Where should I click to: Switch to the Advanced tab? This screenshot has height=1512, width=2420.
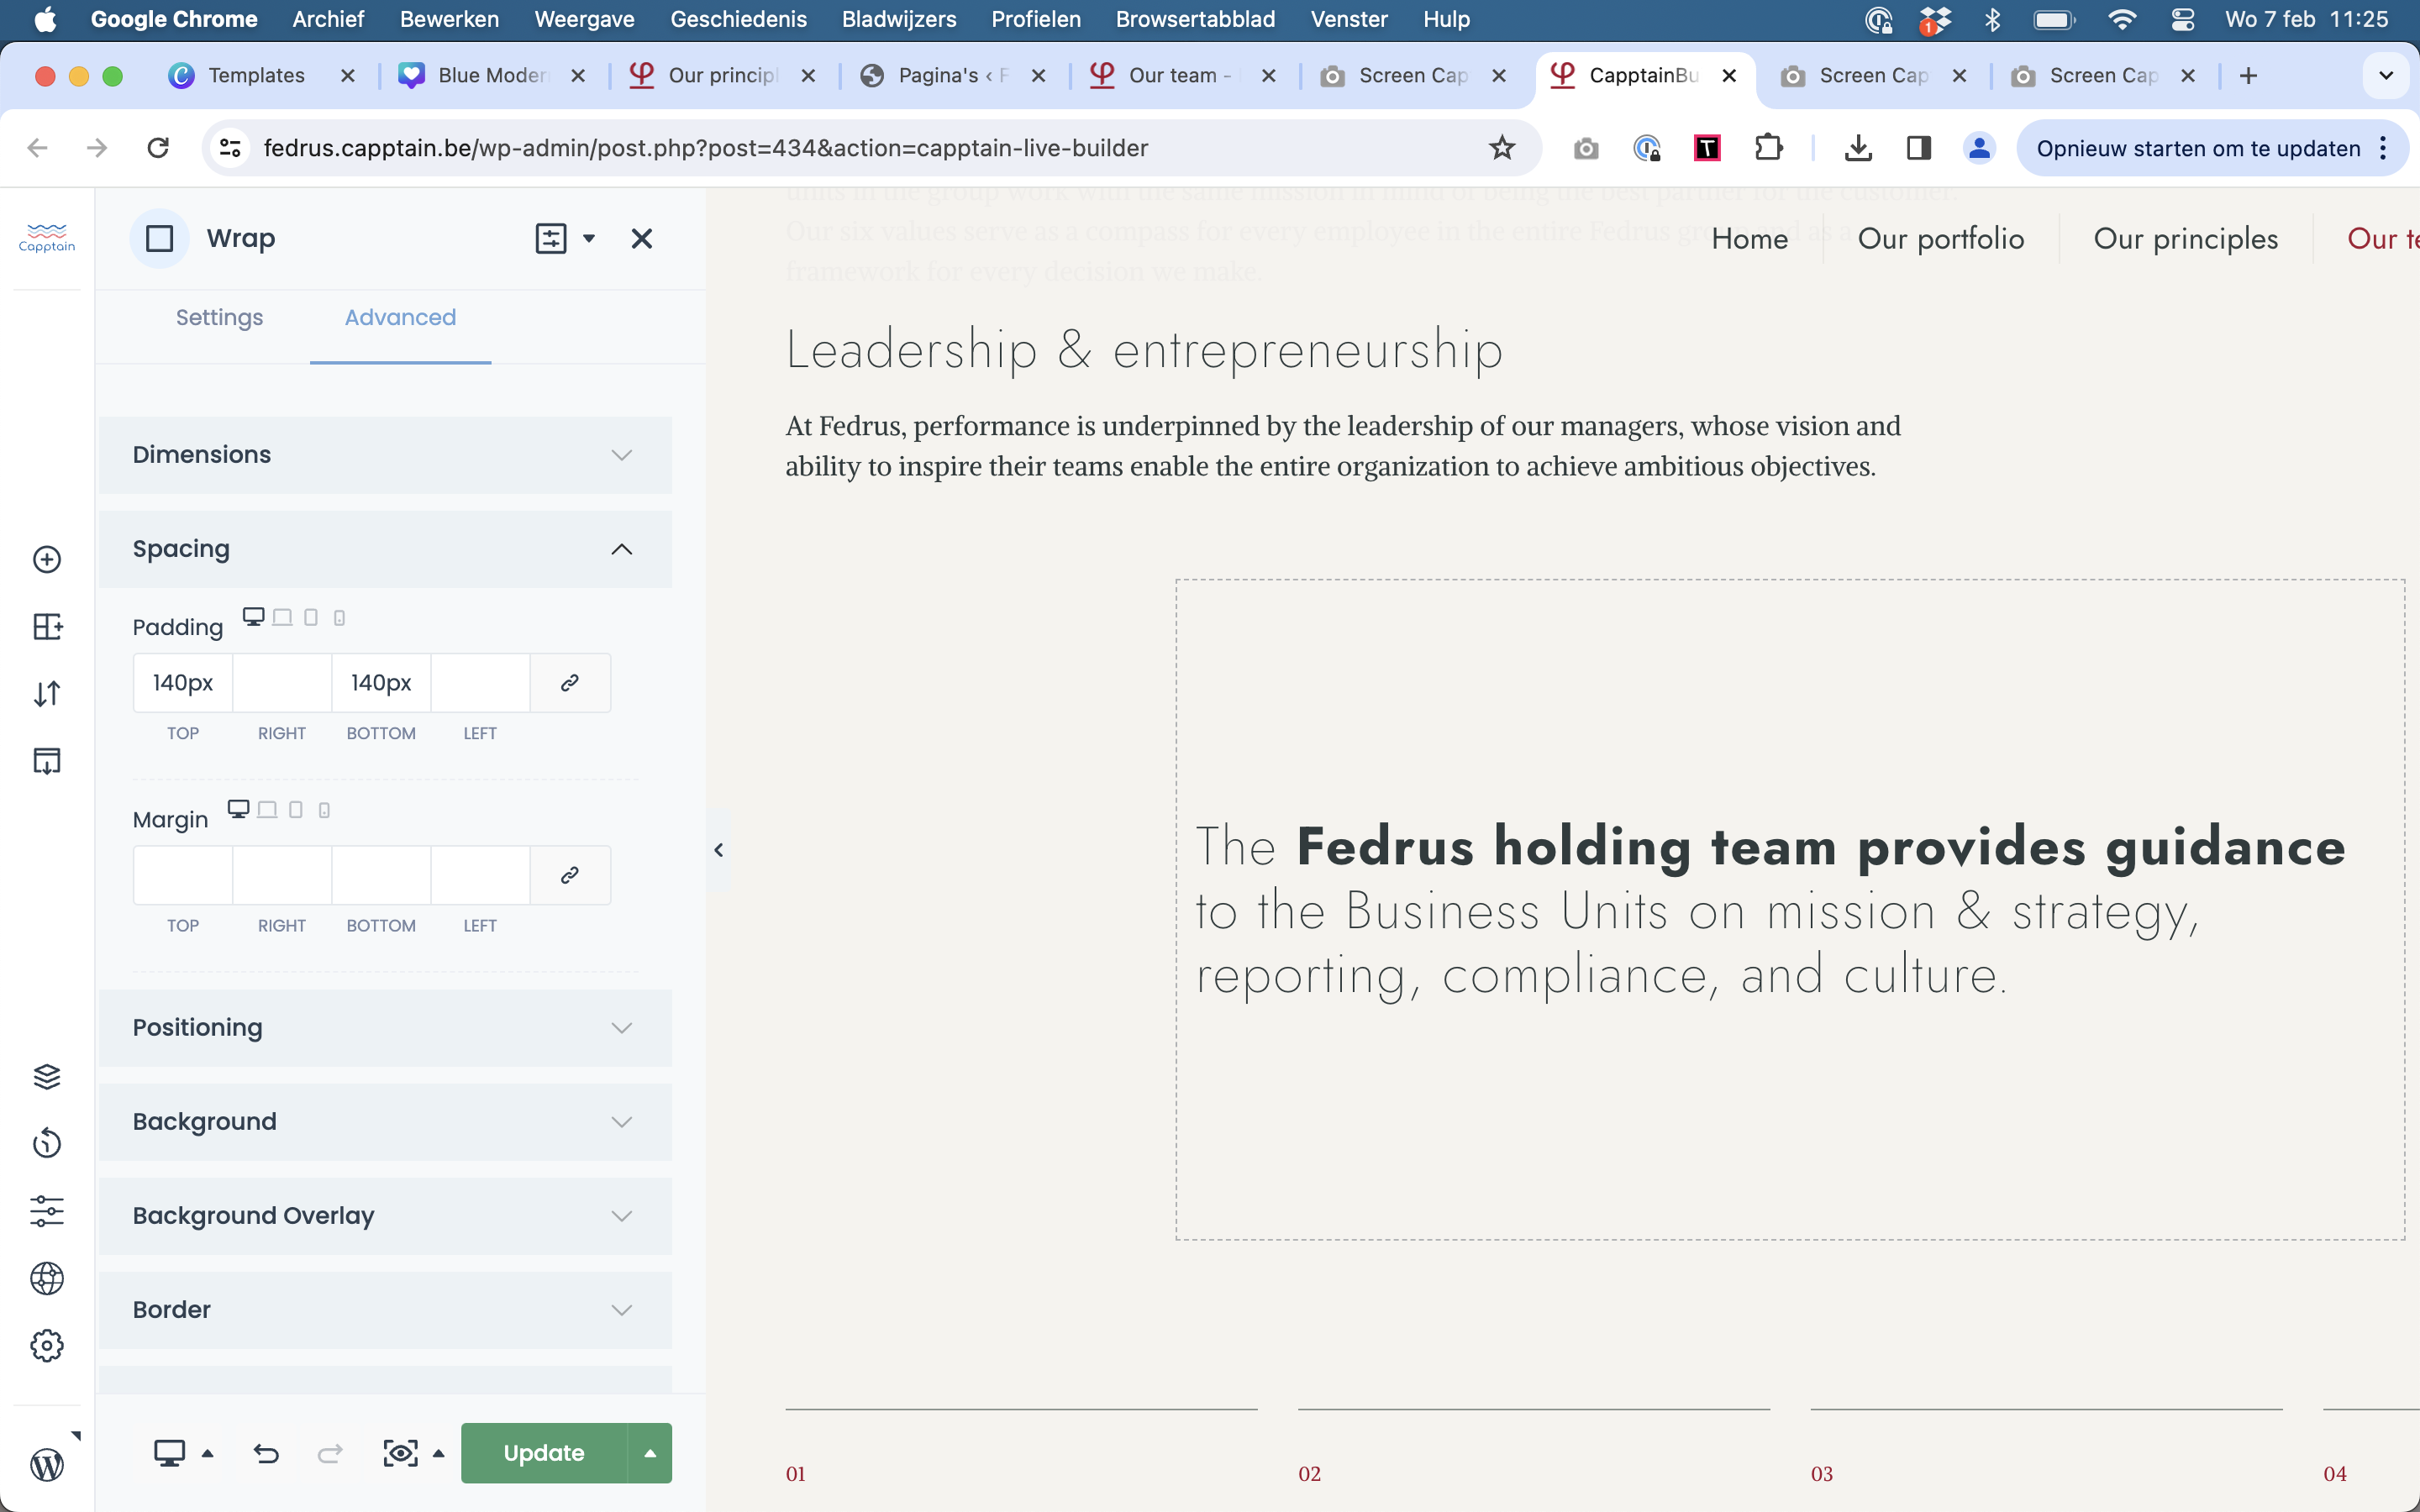click(400, 318)
